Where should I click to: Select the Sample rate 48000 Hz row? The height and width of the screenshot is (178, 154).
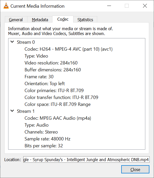tap(48, 139)
